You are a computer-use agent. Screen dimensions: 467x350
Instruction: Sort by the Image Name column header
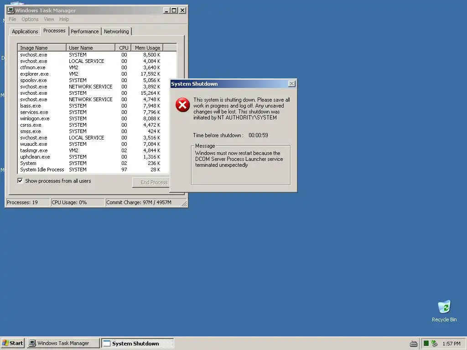pos(42,47)
